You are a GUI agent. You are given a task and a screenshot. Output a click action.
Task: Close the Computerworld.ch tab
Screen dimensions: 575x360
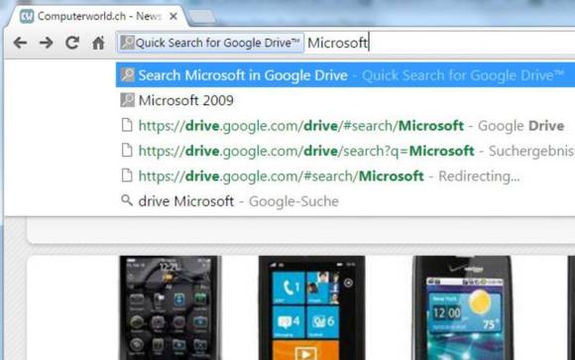tap(173, 16)
